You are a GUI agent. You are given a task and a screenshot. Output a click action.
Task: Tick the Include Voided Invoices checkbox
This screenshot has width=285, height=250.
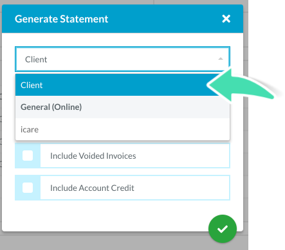28,156
